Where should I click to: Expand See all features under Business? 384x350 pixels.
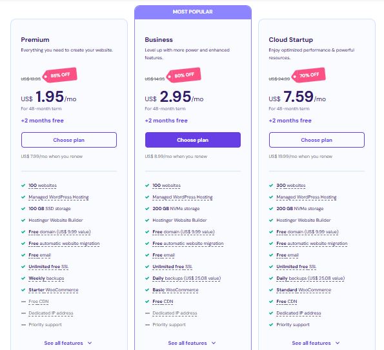(192, 343)
